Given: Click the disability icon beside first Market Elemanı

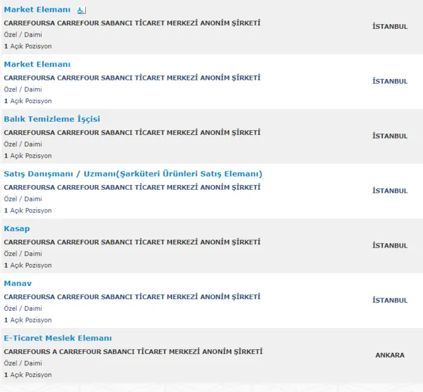Looking at the screenshot, I should coord(81,10).
